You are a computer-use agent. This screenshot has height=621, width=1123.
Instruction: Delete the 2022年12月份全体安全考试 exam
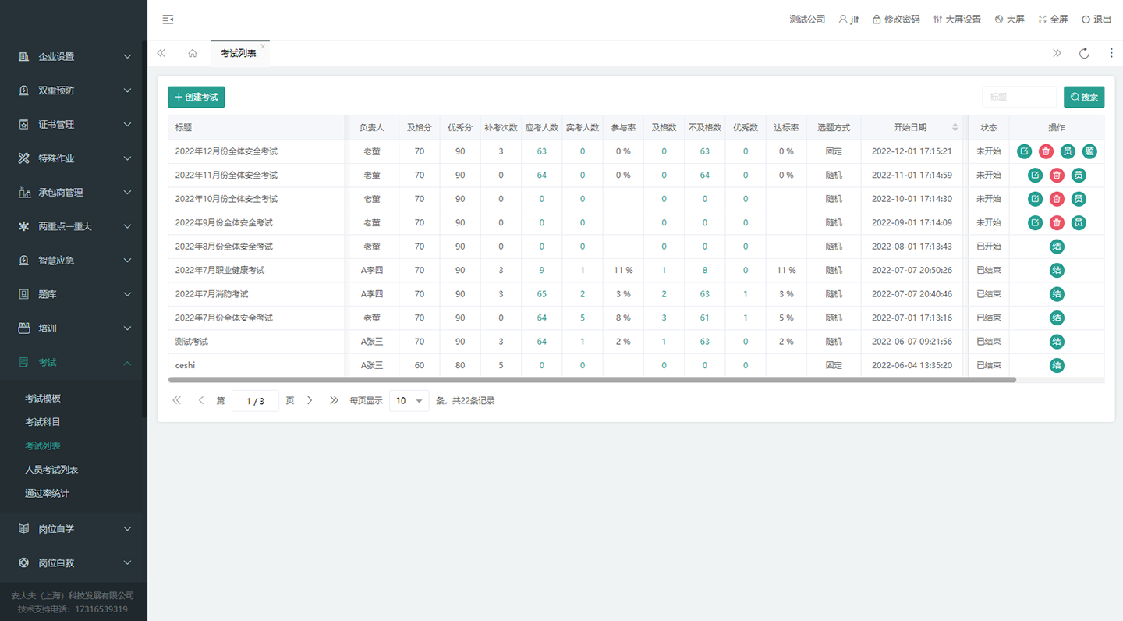[1046, 151]
